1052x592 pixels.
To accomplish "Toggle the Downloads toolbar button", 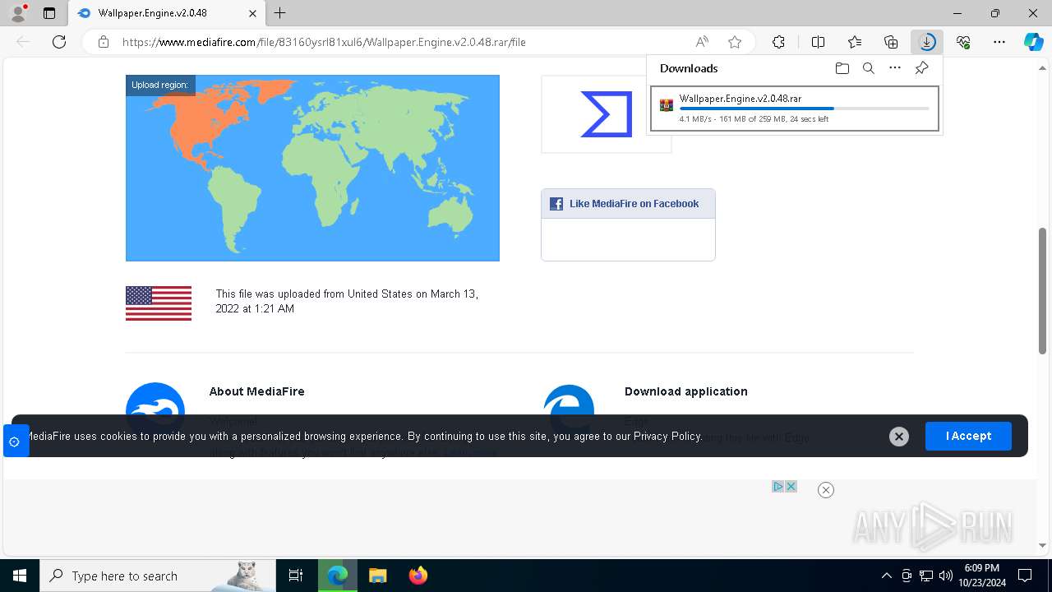I will pyautogui.click(x=927, y=42).
